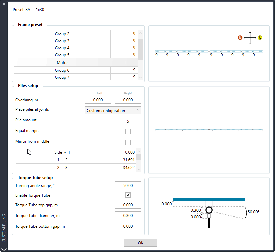Viewport: 275px width, 252px height.
Task: Click the Pile amount field
Action: [128, 121]
